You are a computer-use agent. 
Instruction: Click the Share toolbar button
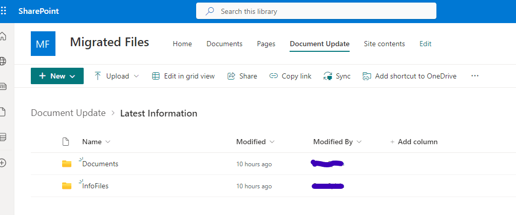pyautogui.click(x=242, y=76)
